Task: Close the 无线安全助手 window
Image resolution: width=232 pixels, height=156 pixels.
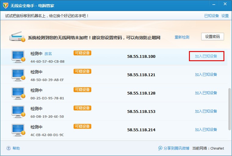Action: (x=225, y=4)
